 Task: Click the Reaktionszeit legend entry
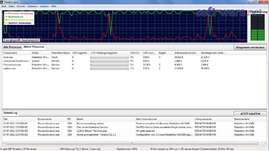coord(14,16)
